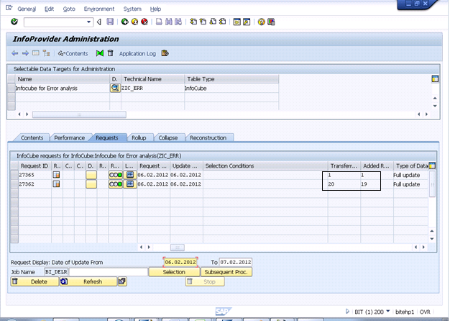Screen dimensions: 450x321
Task: Click the Refresh button
Action: point(88,281)
